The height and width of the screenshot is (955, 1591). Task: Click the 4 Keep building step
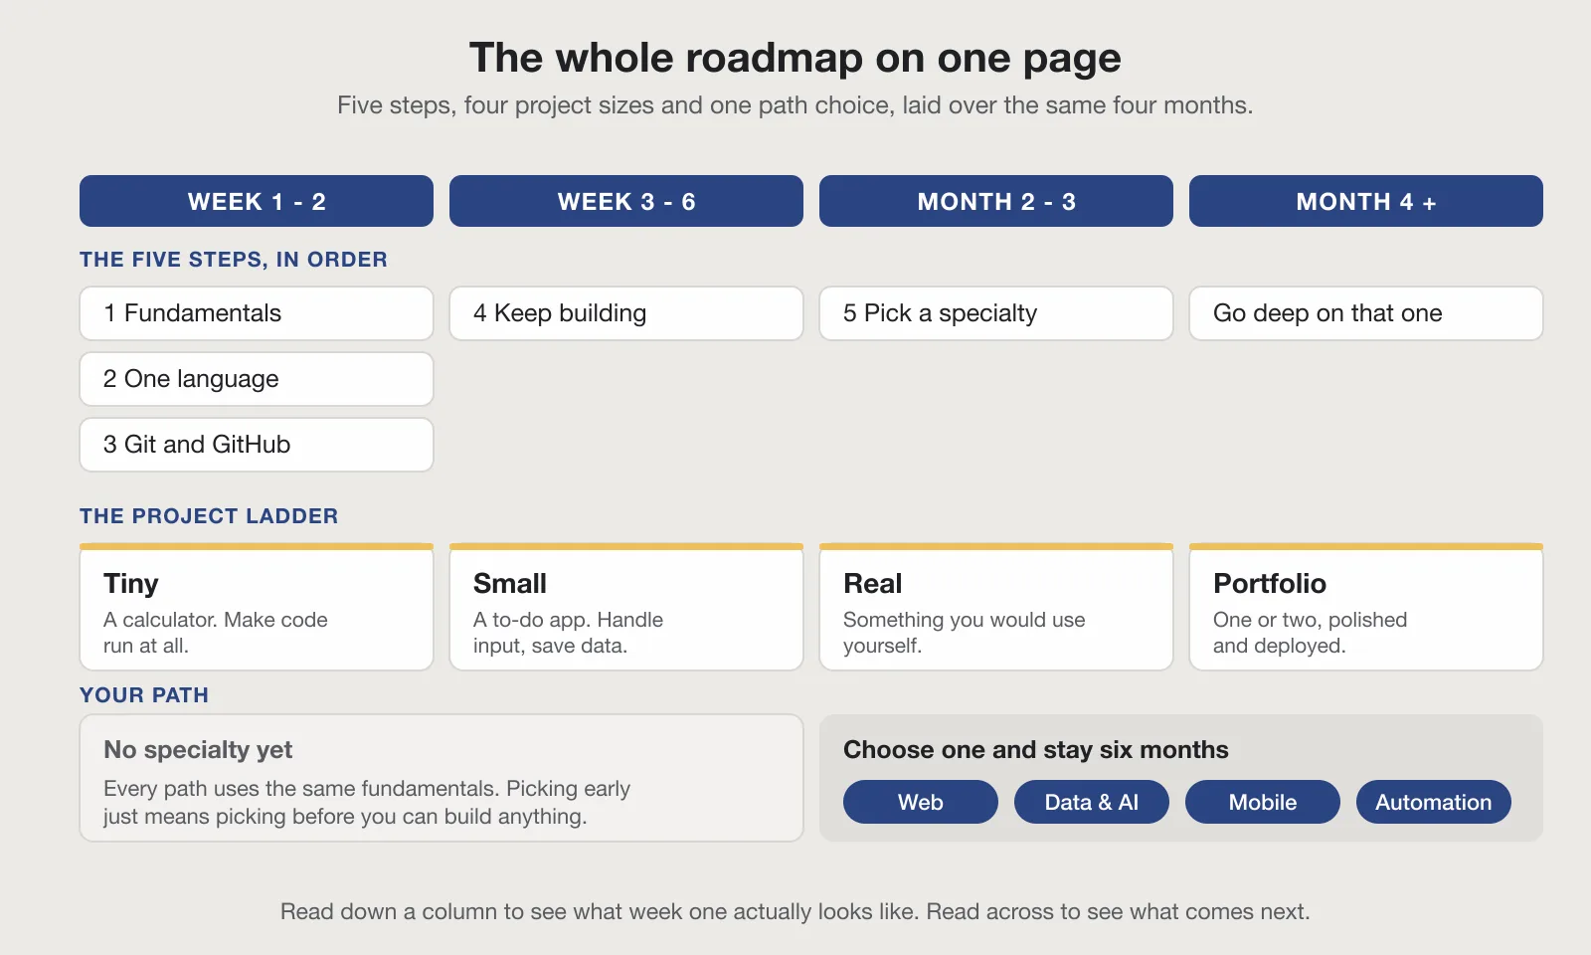coord(626,313)
